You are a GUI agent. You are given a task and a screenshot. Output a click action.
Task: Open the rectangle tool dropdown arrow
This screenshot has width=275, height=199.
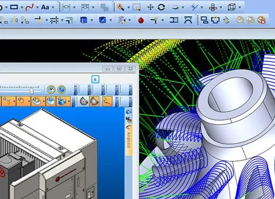click(x=22, y=7)
